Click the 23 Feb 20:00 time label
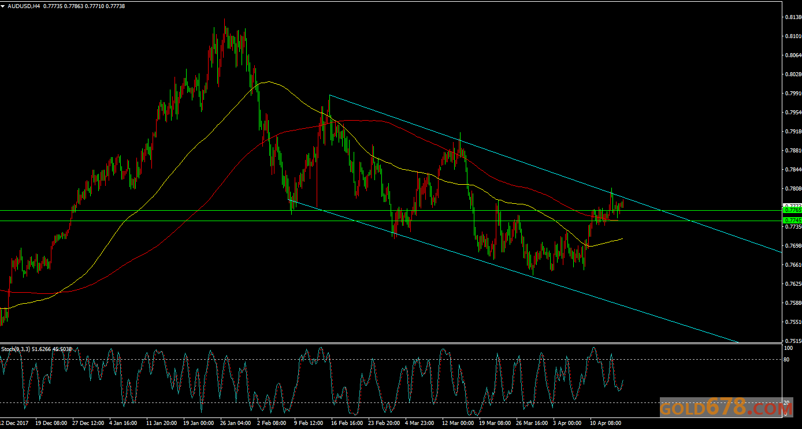 (x=383, y=423)
